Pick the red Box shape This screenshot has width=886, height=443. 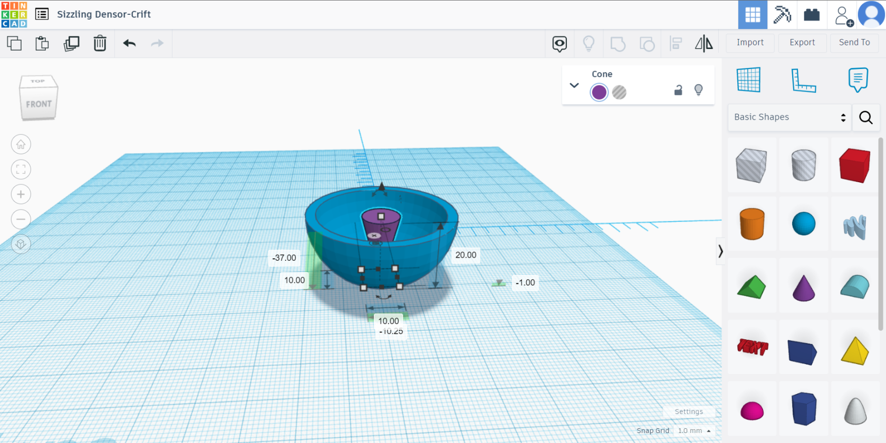854,165
